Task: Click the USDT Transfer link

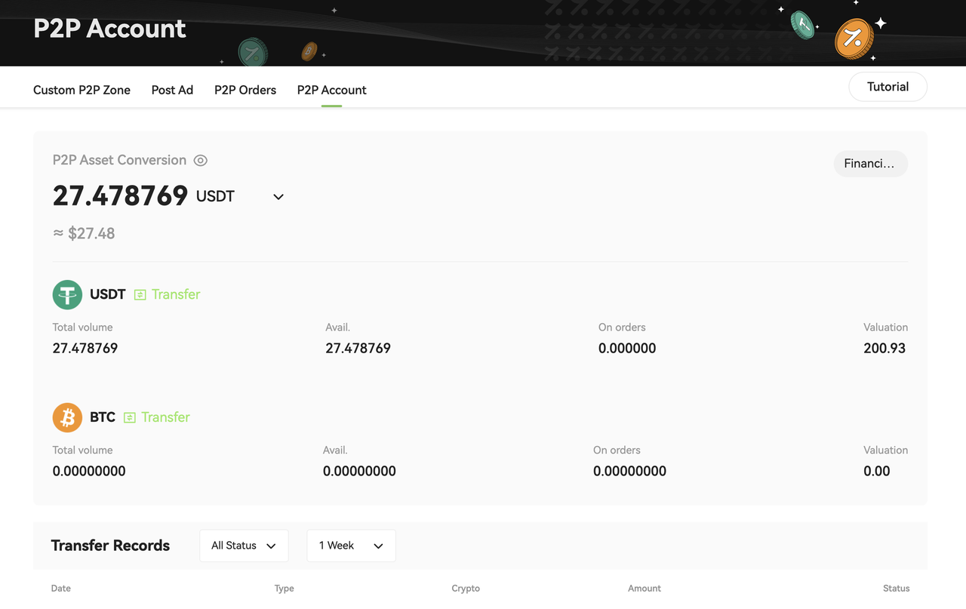Action: [175, 294]
